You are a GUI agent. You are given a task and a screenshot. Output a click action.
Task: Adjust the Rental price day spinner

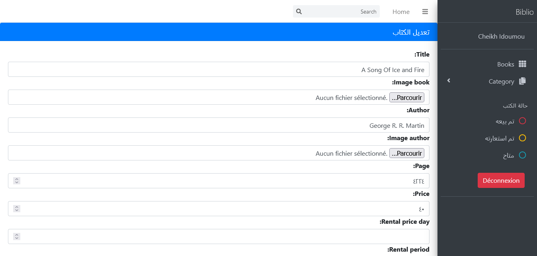pyautogui.click(x=17, y=236)
